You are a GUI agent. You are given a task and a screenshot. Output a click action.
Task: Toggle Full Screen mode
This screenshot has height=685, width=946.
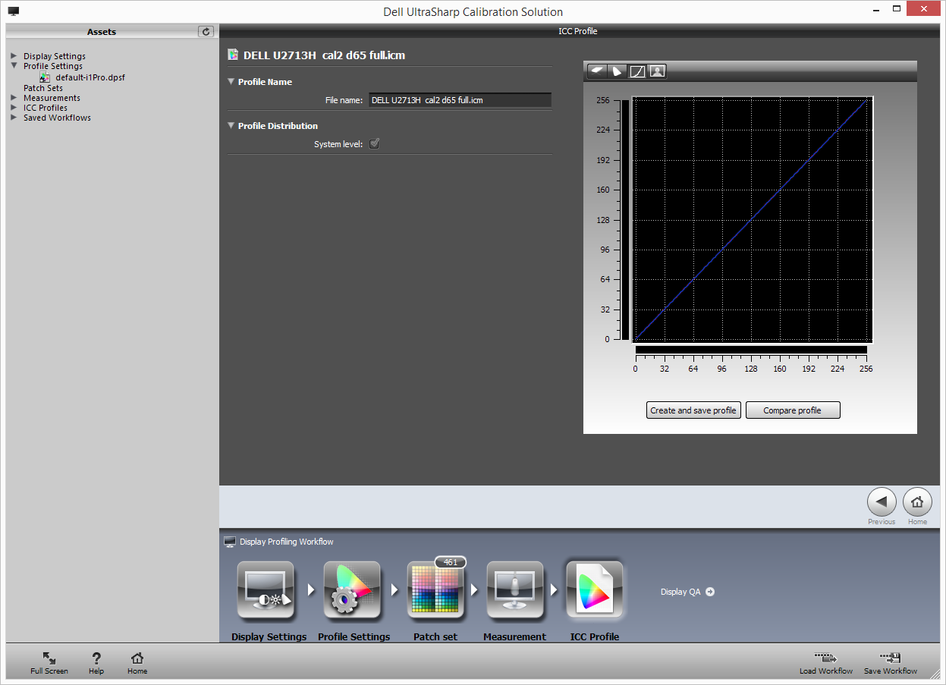tap(49, 663)
